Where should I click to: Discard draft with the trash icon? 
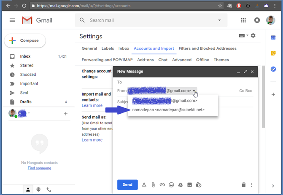[x=243, y=184]
